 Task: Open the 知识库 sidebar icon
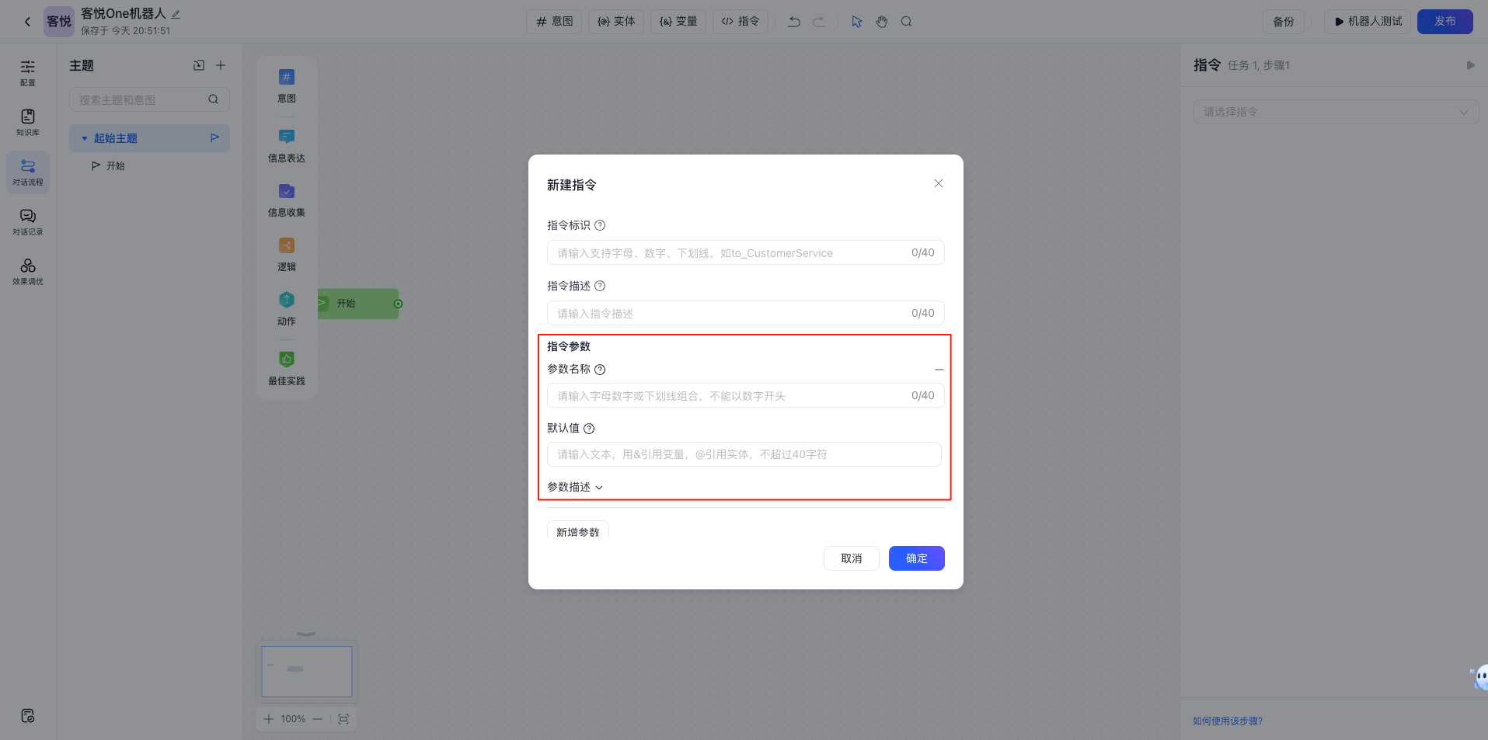click(28, 122)
